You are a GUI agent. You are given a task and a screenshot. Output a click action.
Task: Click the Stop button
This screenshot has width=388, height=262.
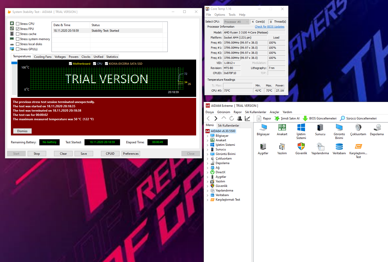pos(37,154)
